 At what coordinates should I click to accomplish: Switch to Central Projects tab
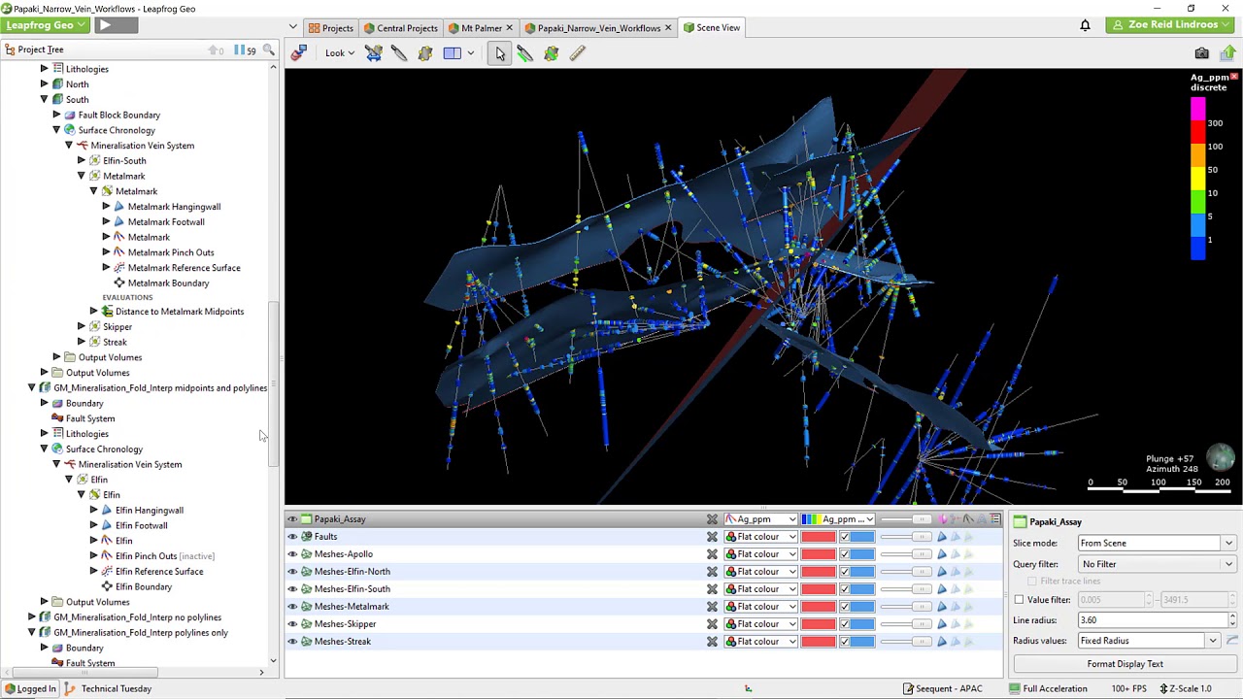pos(400,28)
